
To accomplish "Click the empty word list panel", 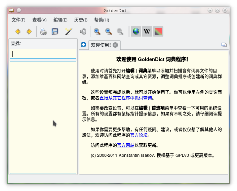I will [43, 117].
